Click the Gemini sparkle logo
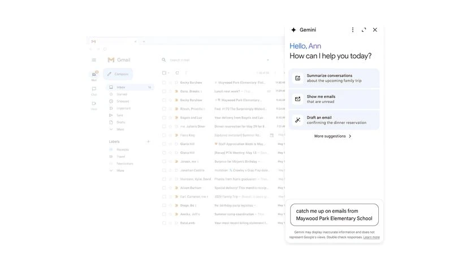 [293, 30]
